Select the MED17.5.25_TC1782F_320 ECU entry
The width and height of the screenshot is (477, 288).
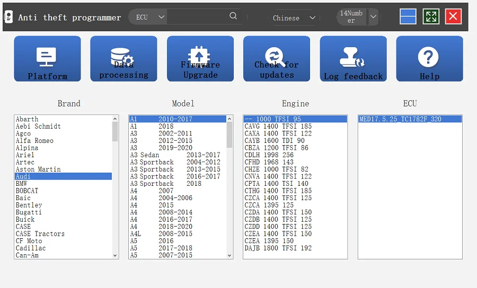(400, 119)
